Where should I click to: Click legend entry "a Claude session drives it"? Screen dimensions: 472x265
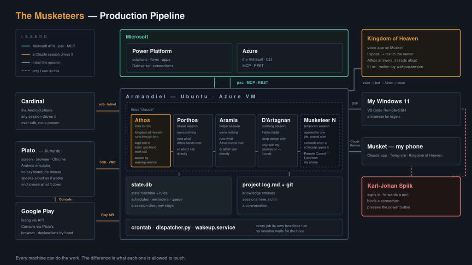pos(53,54)
